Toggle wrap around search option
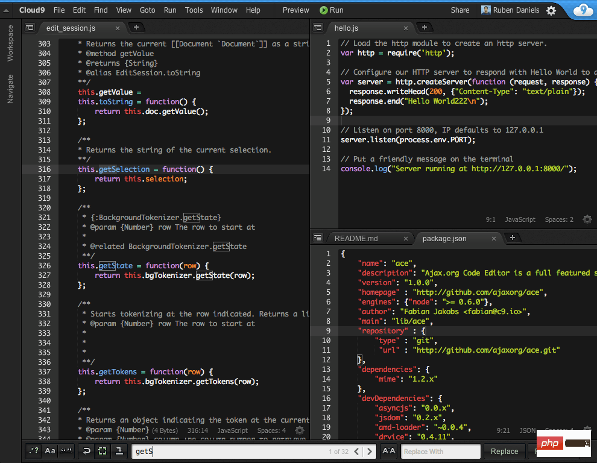 click(x=87, y=451)
